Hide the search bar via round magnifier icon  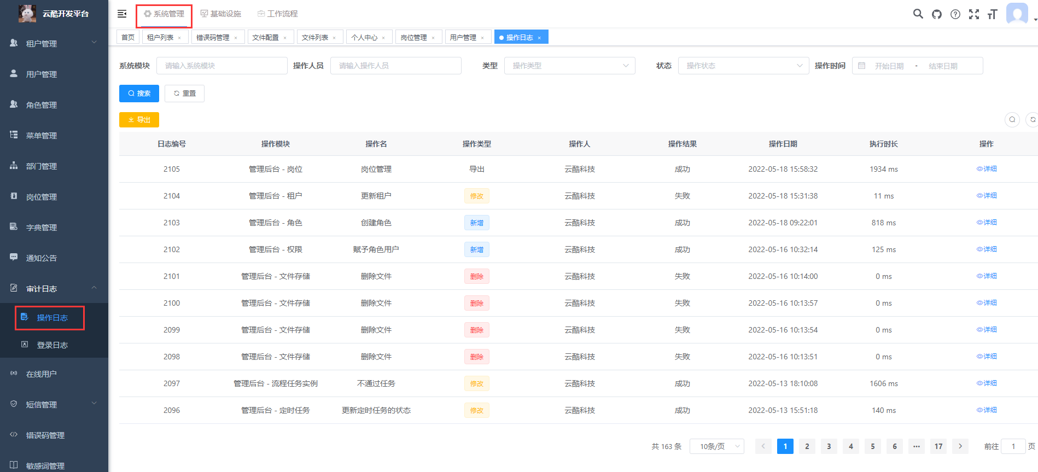point(1012,120)
